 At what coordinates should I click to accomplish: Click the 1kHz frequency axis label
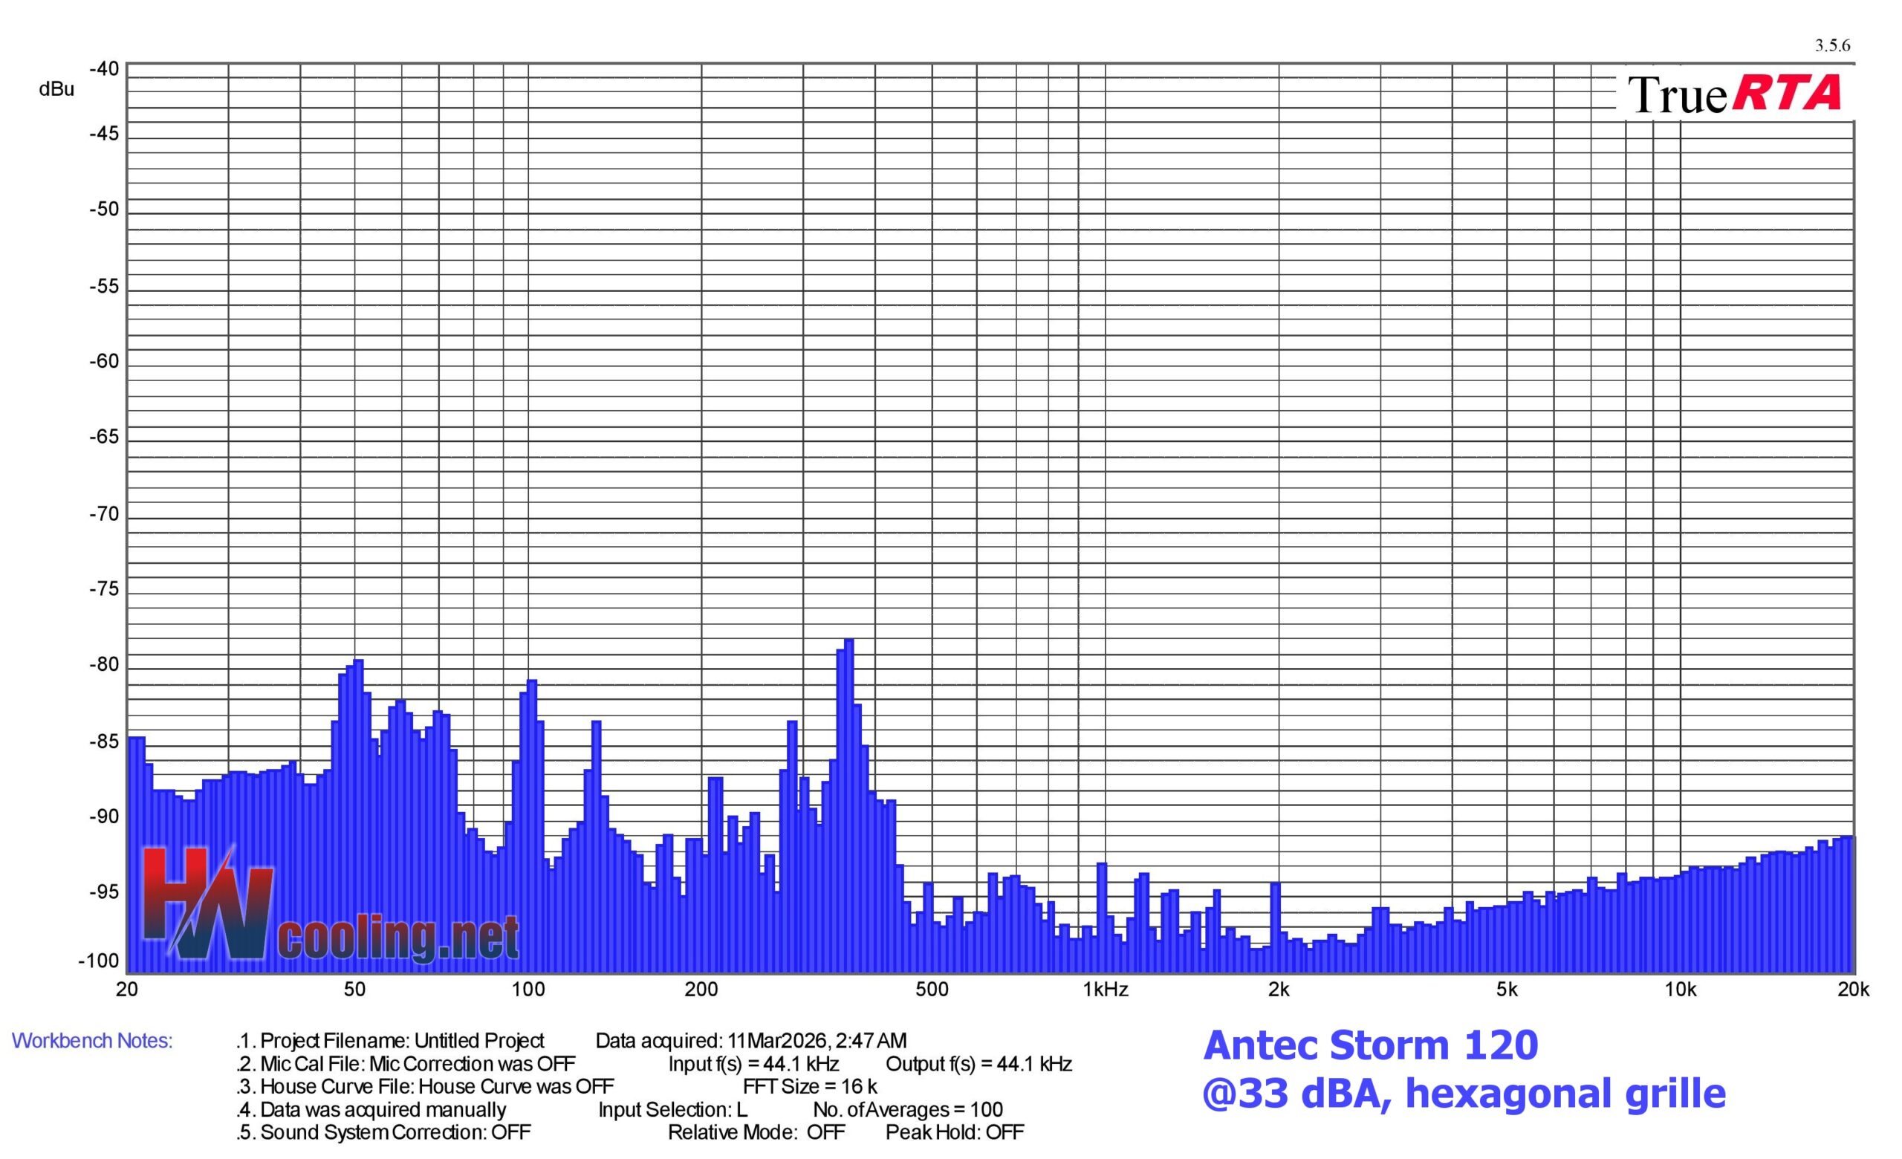tap(1106, 990)
